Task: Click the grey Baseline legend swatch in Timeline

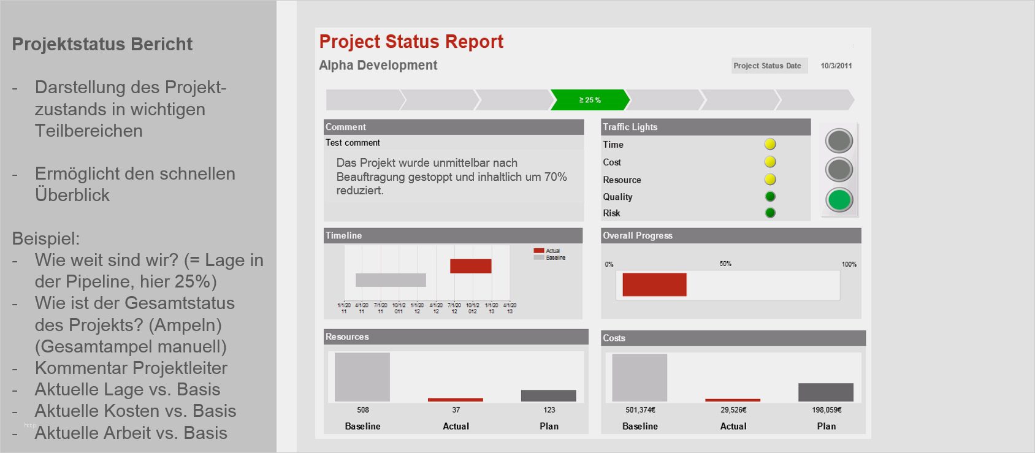Action: point(539,257)
